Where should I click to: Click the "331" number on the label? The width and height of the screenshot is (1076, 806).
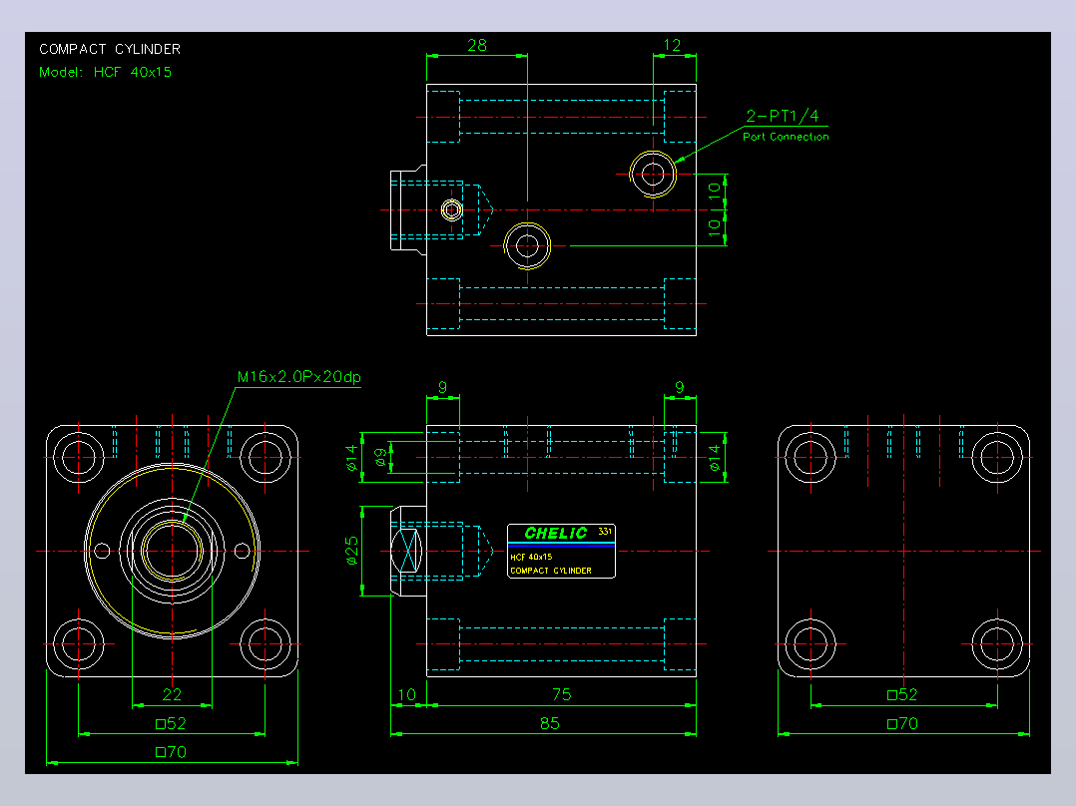pos(605,532)
